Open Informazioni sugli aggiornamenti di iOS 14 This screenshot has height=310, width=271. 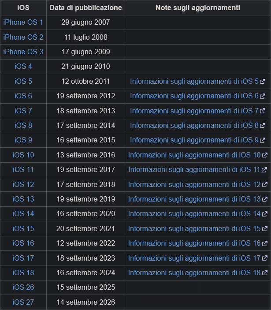pyautogui.click(x=198, y=213)
